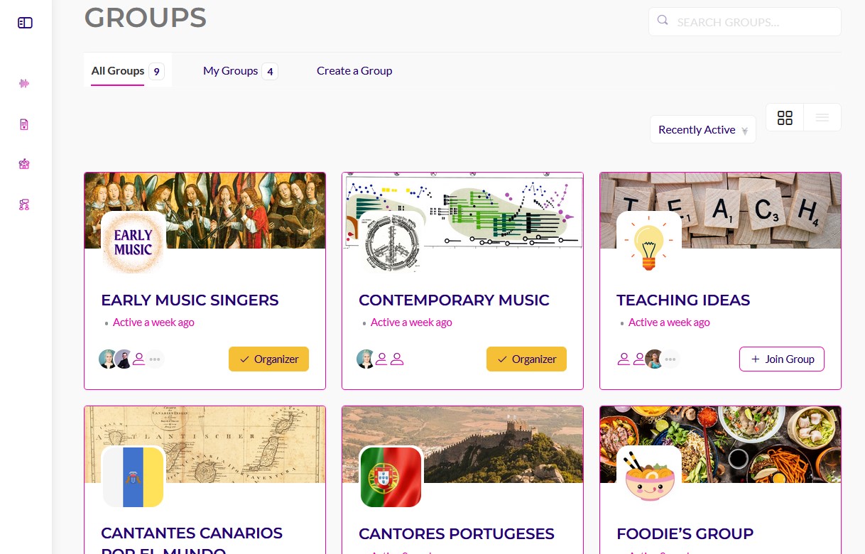The width and height of the screenshot is (865, 554).
Task: Expand more members on Early Music Singers
Action: point(155,359)
